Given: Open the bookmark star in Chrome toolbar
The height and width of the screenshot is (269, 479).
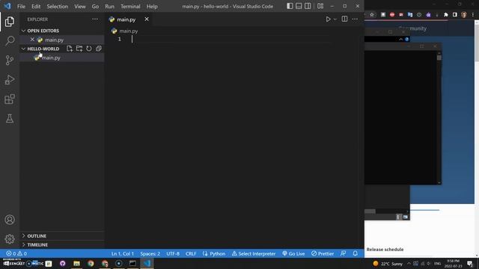Looking at the screenshot, I should pyautogui.click(x=372, y=15).
